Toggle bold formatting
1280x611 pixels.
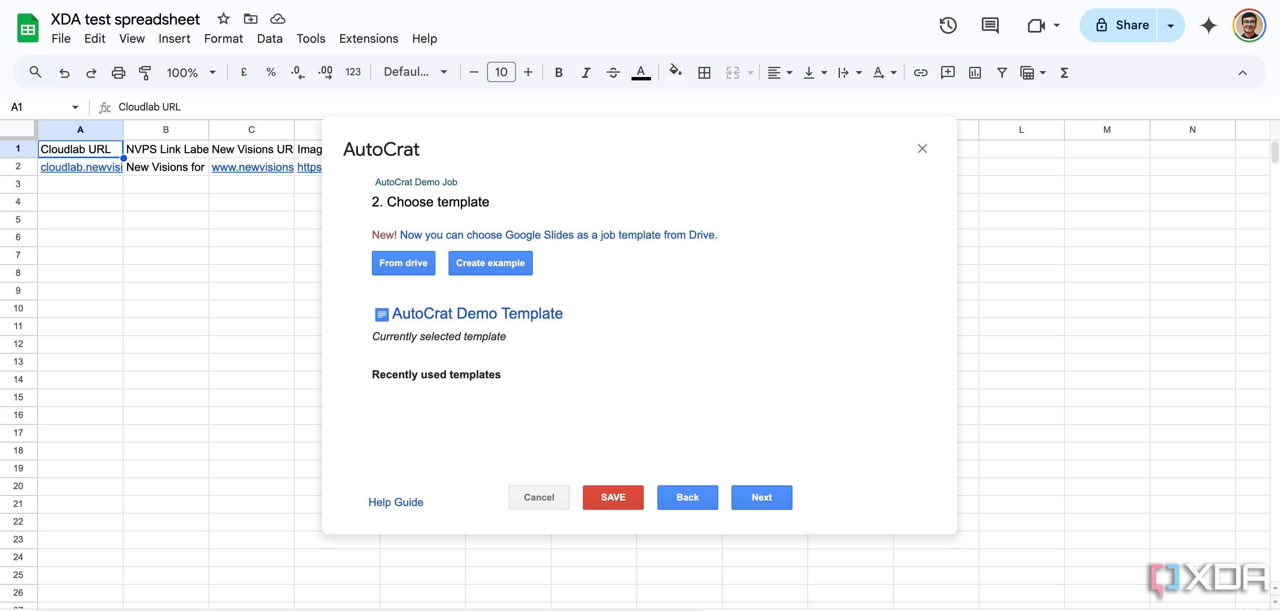pyautogui.click(x=559, y=73)
